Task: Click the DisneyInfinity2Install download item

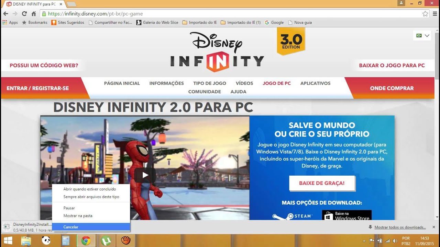Action: [x=27, y=227]
